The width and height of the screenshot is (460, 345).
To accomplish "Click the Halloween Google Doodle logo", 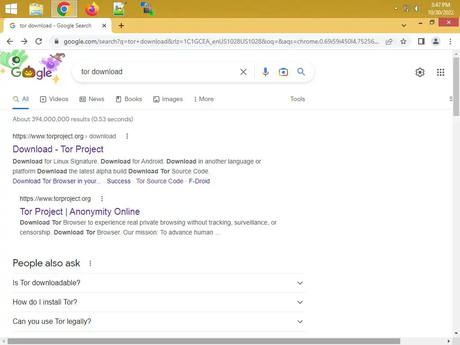I will tap(32, 67).
